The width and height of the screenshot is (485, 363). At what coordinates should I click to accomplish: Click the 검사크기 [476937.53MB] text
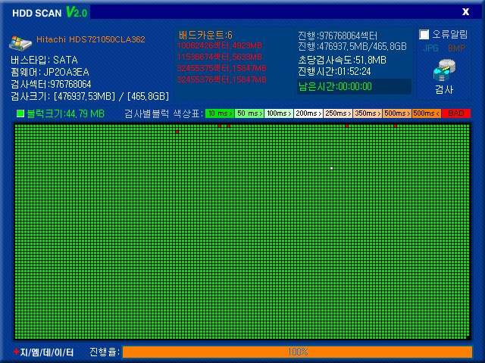coord(89,96)
